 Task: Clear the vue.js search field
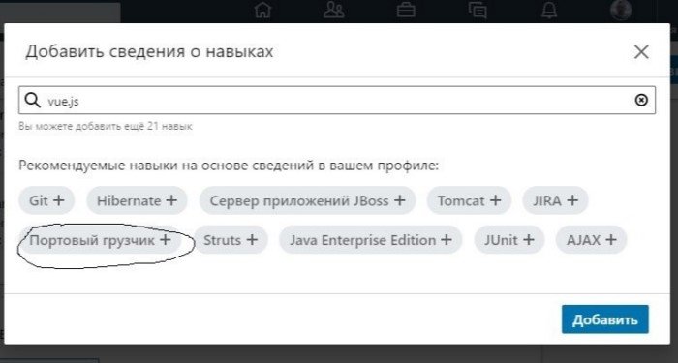click(x=641, y=101)
